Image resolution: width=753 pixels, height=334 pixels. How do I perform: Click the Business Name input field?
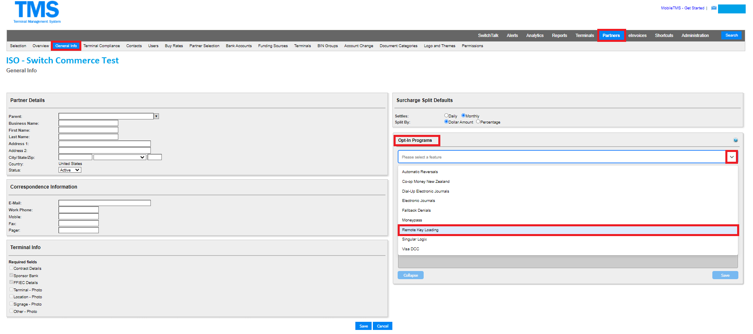[x=88, y=123]
